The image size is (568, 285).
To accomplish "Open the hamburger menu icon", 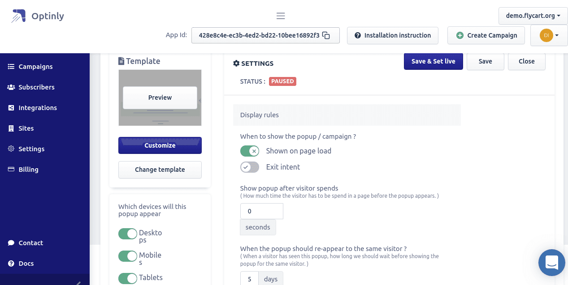I will tap(281, 16).
